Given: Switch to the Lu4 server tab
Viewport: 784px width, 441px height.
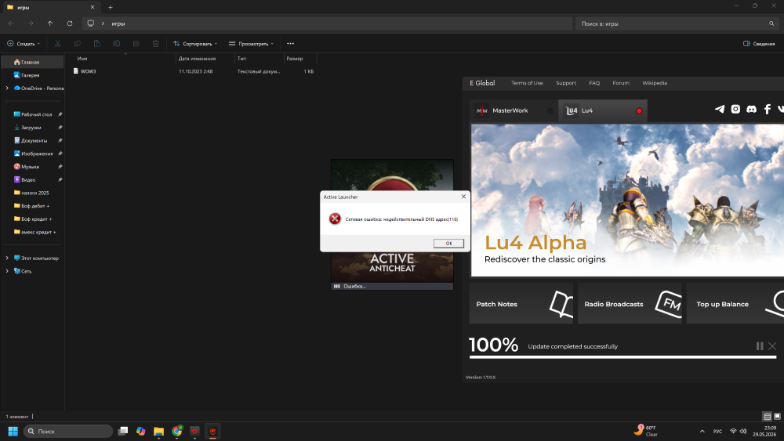Looking at the screenshot, I should [602, 110].
